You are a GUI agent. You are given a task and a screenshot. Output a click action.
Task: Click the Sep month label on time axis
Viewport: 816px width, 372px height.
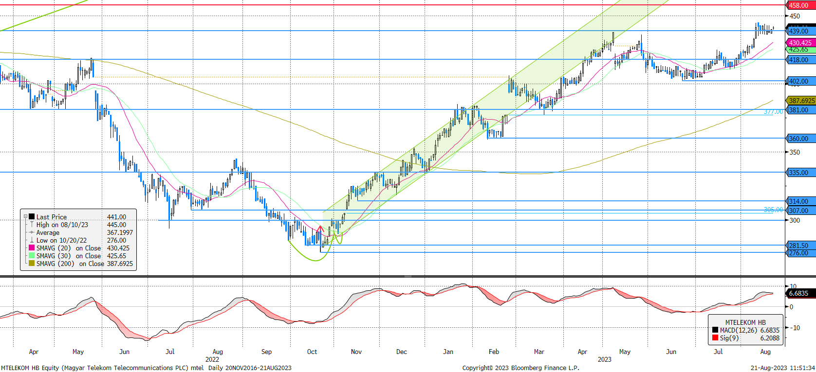266,352
